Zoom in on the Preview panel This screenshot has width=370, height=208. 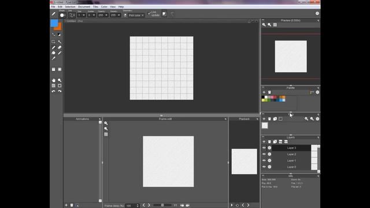[264, 25]
